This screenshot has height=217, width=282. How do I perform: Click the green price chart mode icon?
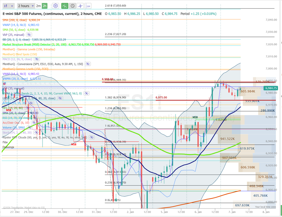click(x=65, y=6)
